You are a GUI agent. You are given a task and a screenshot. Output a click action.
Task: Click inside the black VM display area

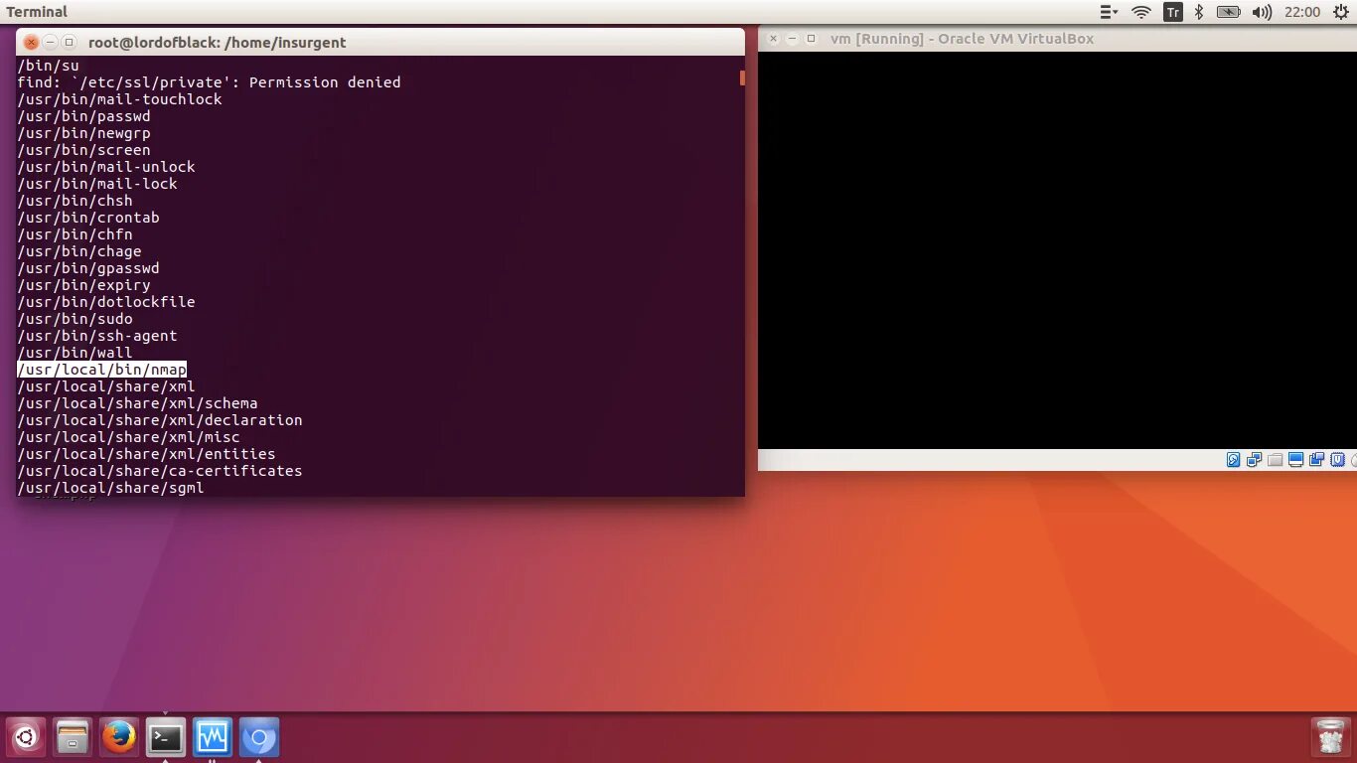tap(1057, 250)
